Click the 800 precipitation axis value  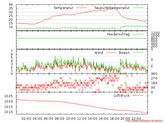pos(154,38)
